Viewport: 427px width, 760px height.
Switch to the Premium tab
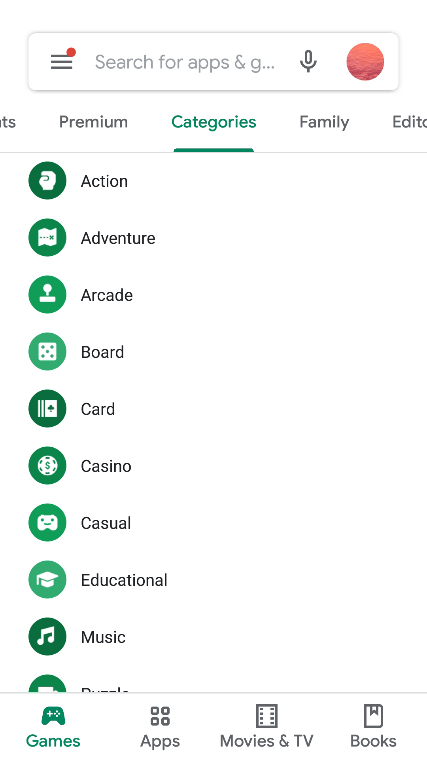click(94, 122)
